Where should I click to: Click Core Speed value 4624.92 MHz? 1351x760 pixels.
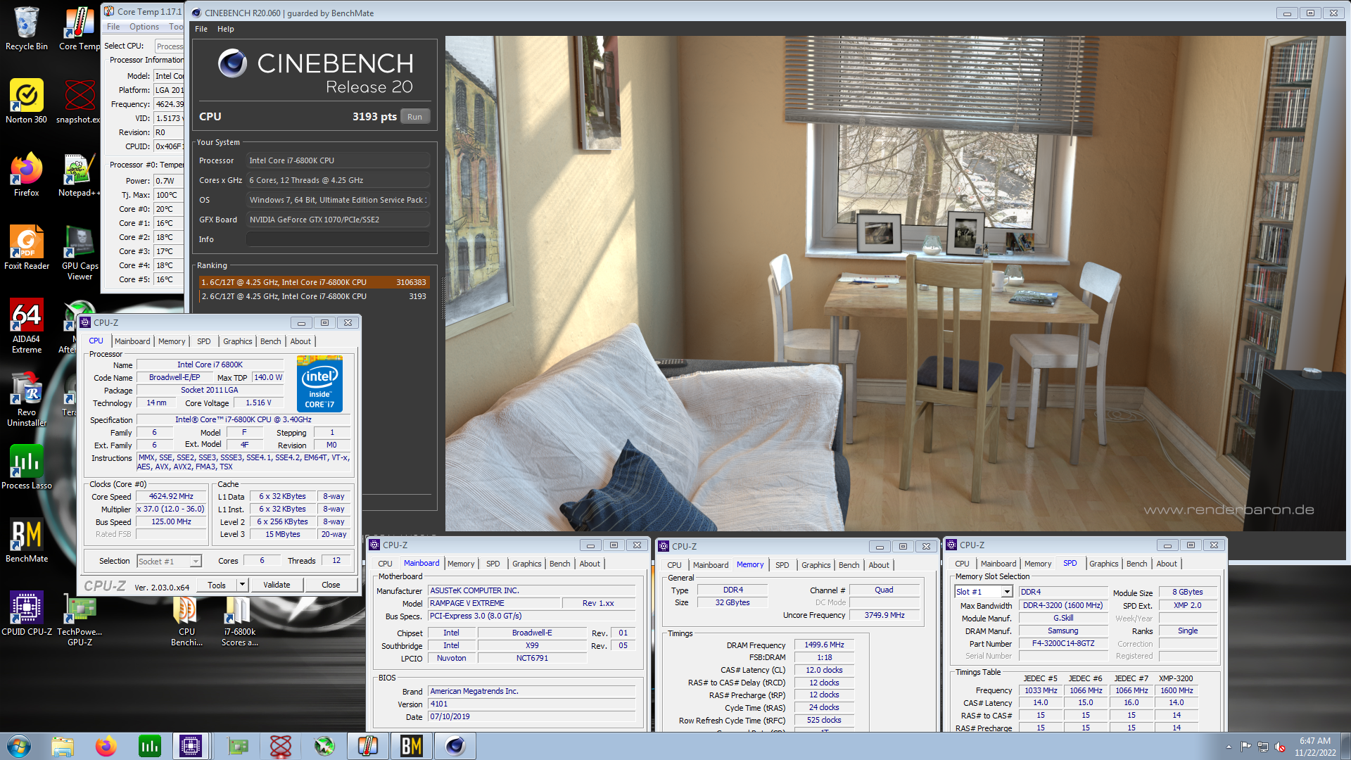[171, 496]
